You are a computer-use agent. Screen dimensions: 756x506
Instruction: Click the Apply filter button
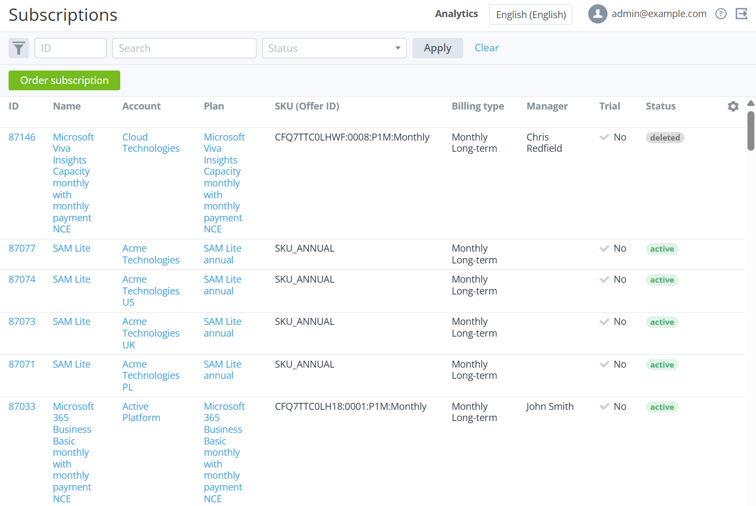pyautogui.click(x=438, y=48)
